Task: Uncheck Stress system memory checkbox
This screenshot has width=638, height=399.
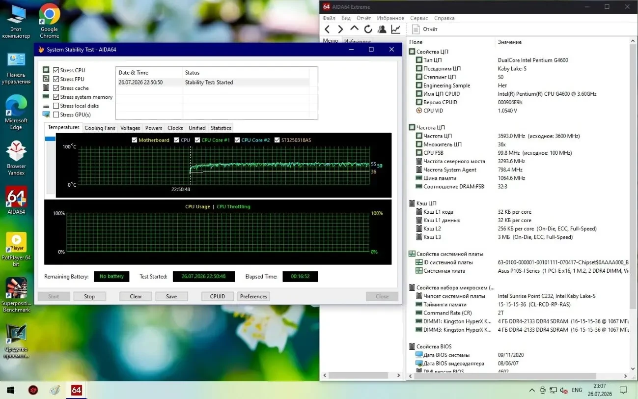Action: pyautogui.click(x=56, y=97)
